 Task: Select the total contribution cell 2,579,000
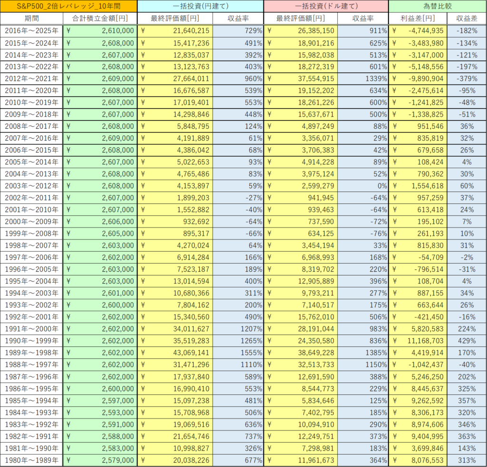click(x=100, y=460)
